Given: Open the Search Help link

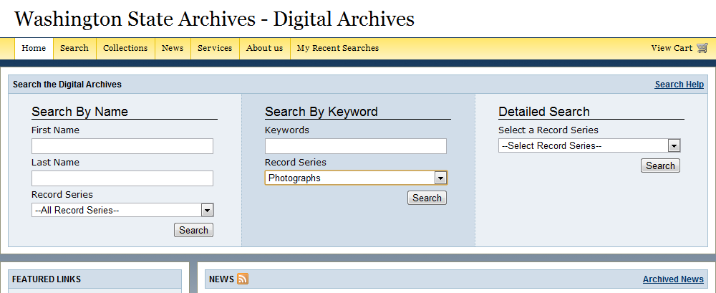Looking at the screenshot, I should pyautogui.click(x=679, y=85).
